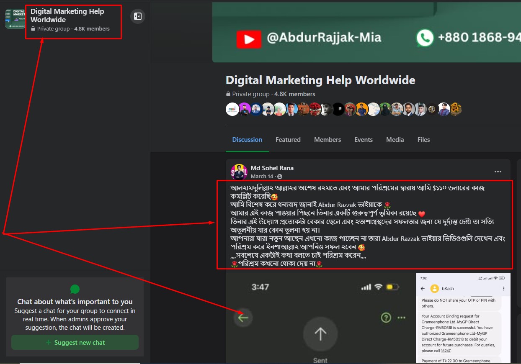
Task: Click the green back arrow in the 3:47 screenshot
Action: [x=243, y=318]
